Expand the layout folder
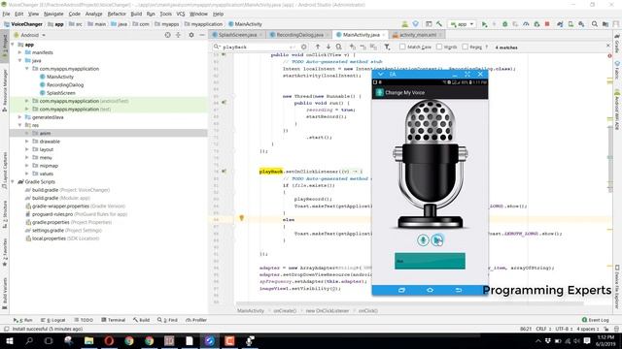Viewport: 622px width, 349px height. point(27,149)
